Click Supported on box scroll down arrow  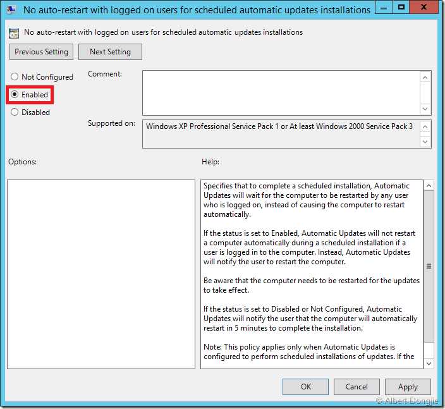point(425,142)
